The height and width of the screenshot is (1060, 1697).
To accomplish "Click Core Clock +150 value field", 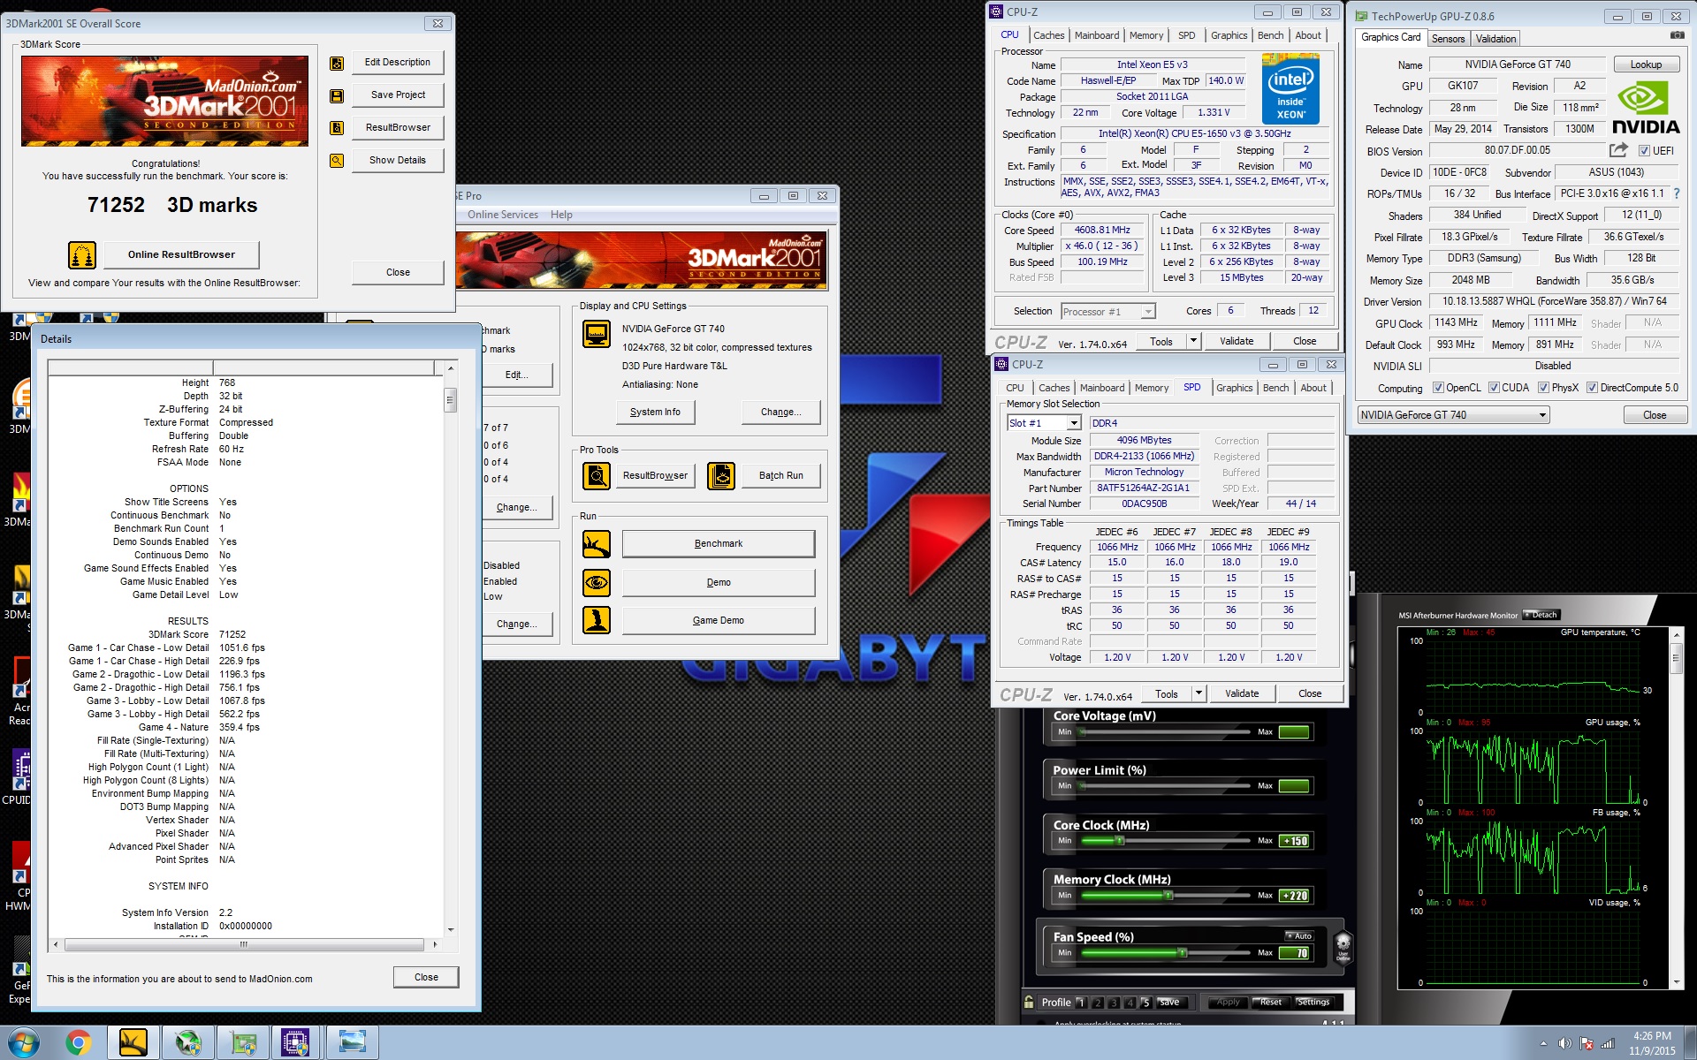I will (1295, 841).
